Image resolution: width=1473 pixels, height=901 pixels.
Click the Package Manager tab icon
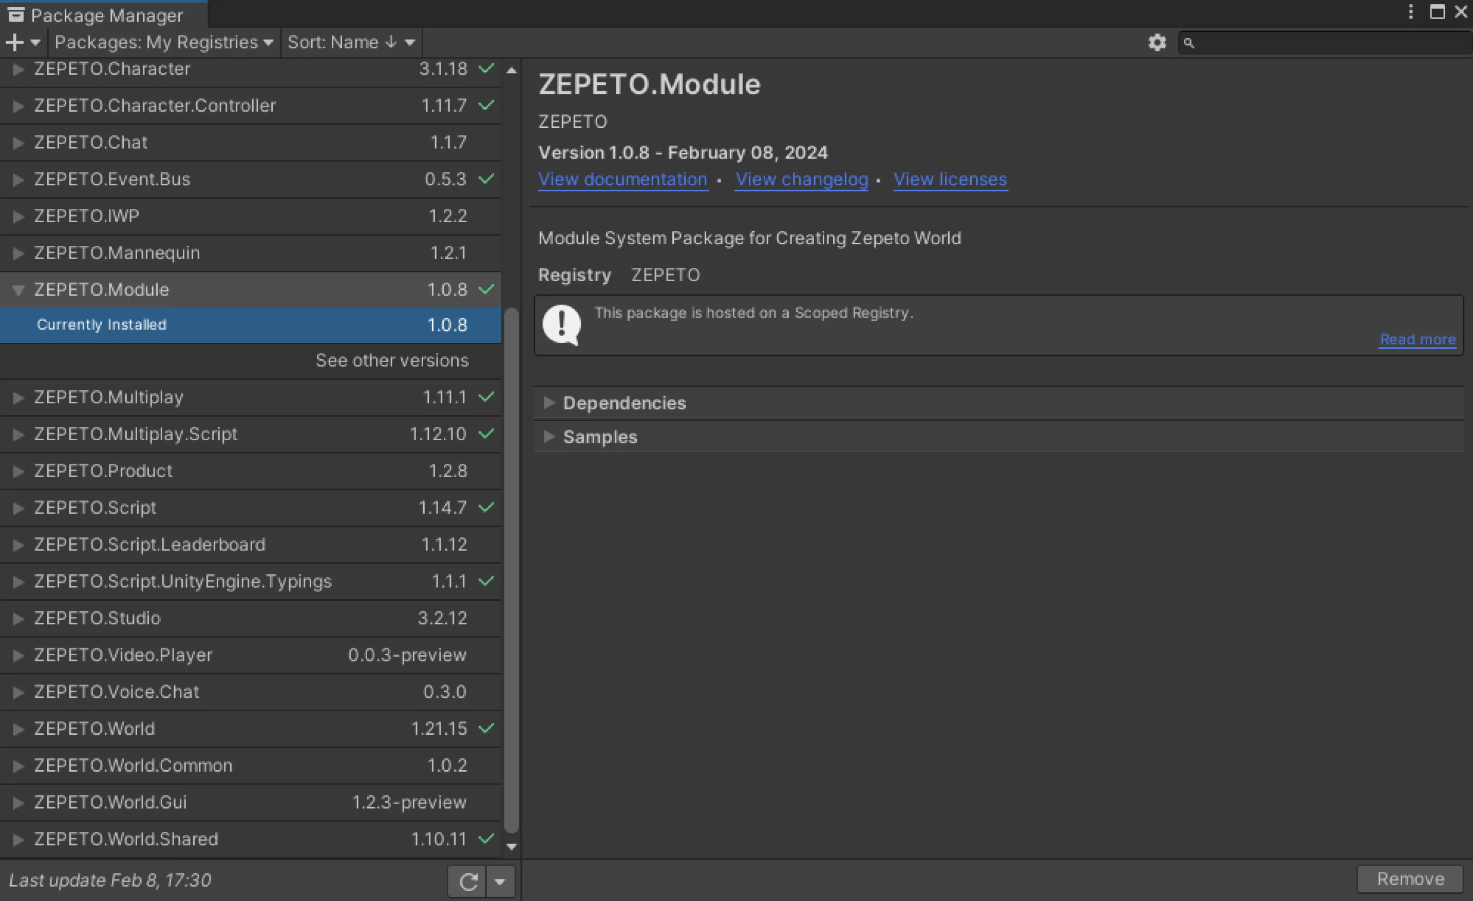pyautogui.click(x=16, y=14)
